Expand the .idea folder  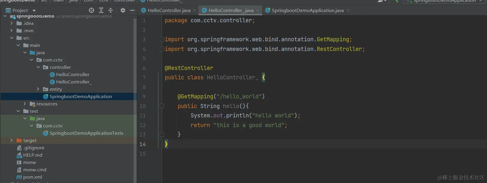pyautogui.click(x=11, y=23)
